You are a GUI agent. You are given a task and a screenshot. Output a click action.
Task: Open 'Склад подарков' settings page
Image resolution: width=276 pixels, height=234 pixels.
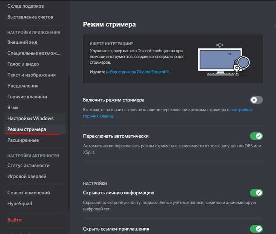coord(26,6)
